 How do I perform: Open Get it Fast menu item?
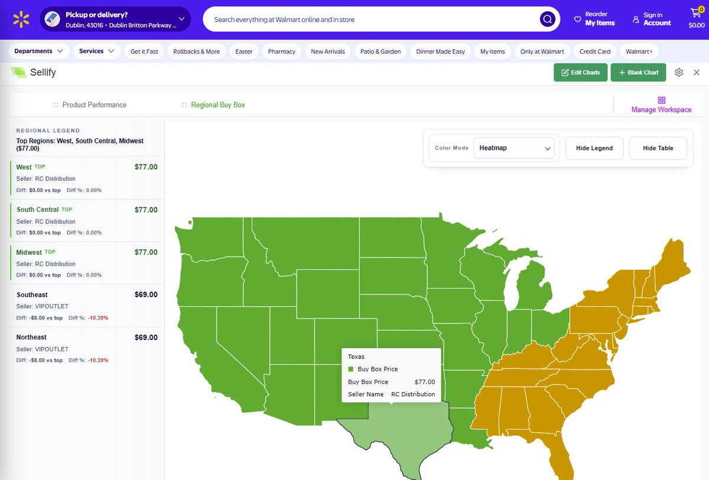pos(144,51)
